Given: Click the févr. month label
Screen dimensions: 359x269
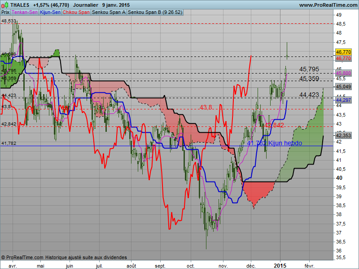Looking at the screenshot, I should click(309, 266).
